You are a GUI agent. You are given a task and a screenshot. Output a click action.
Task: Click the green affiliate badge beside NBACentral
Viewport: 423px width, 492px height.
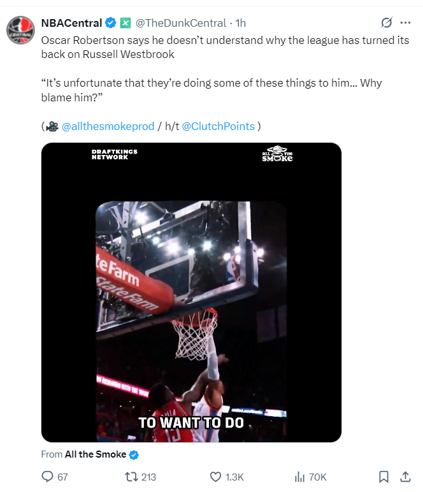(125, 23)
